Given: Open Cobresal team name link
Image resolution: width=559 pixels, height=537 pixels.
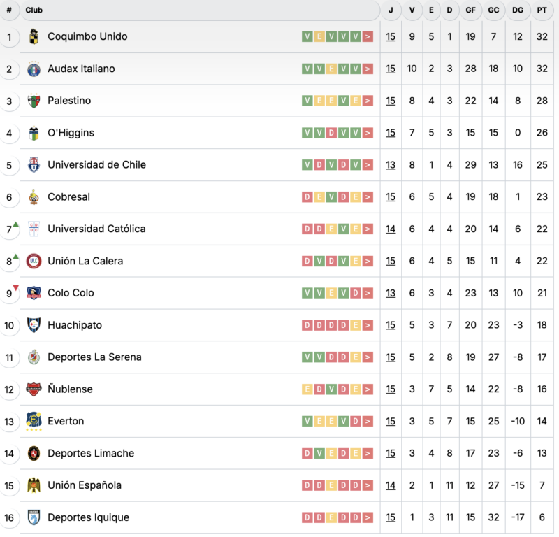Looking at the screenshot, I should [x=68, y=197].
